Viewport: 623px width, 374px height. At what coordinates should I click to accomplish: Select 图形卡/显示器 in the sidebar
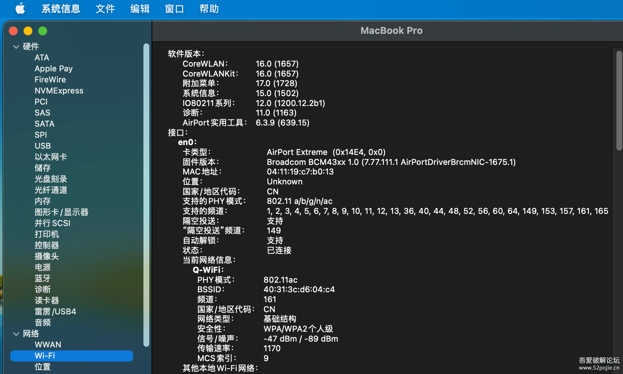coord(61,212)
